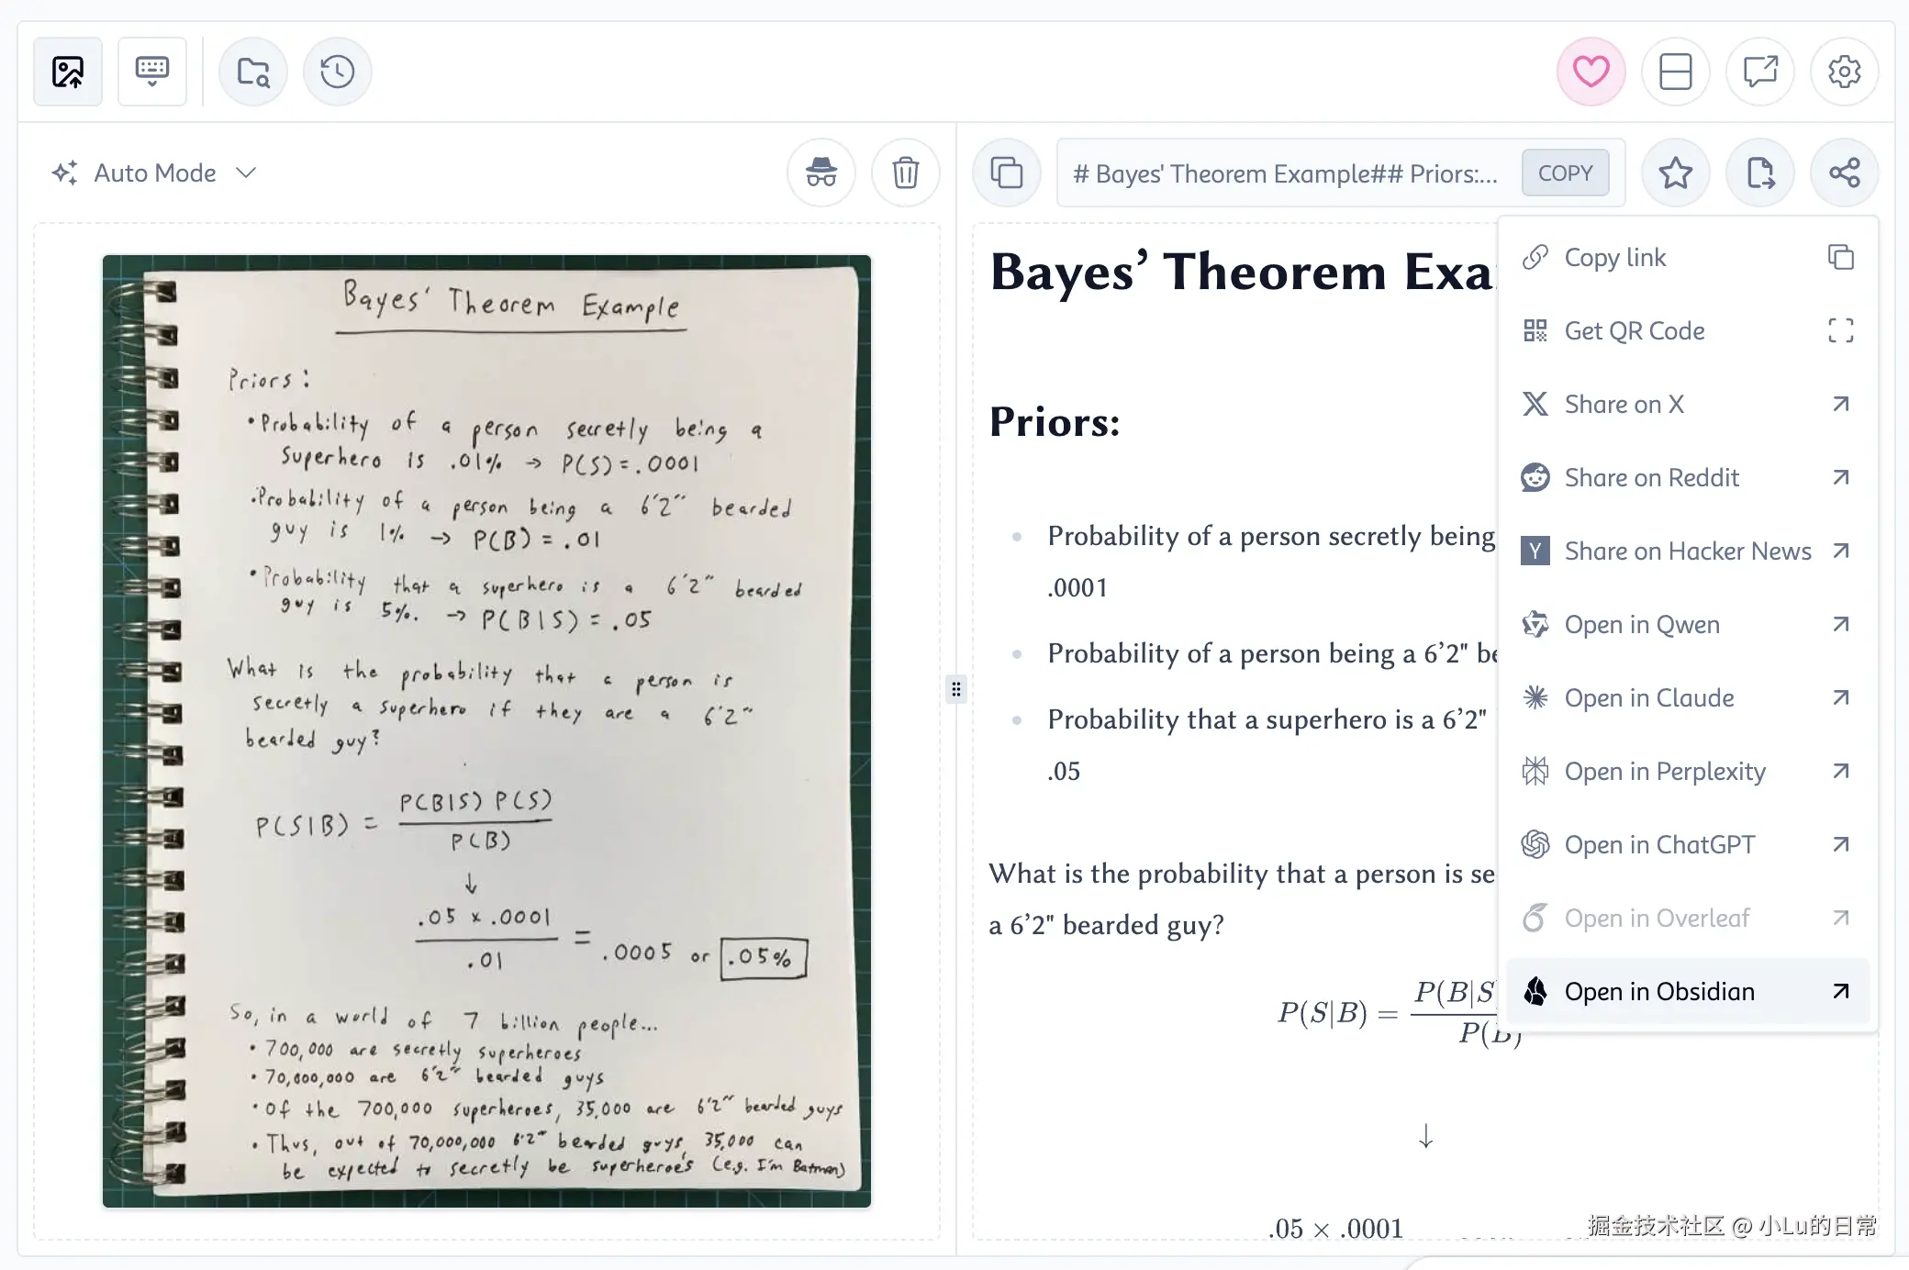
Task: Click the Bayes notebook image thumbnail
Action: 486,730
